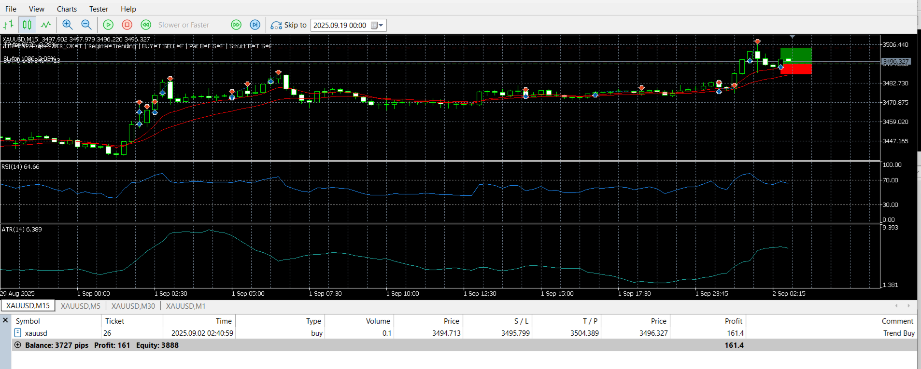921x369 pixels.
Task: Switch chart to bar chart mode
Action: pyautogui.click(x=9, y=25)
